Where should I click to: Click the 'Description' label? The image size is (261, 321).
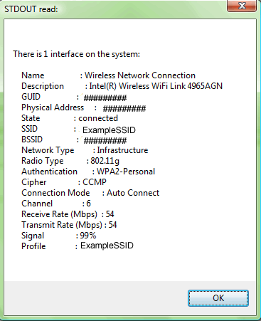(43, 86)
